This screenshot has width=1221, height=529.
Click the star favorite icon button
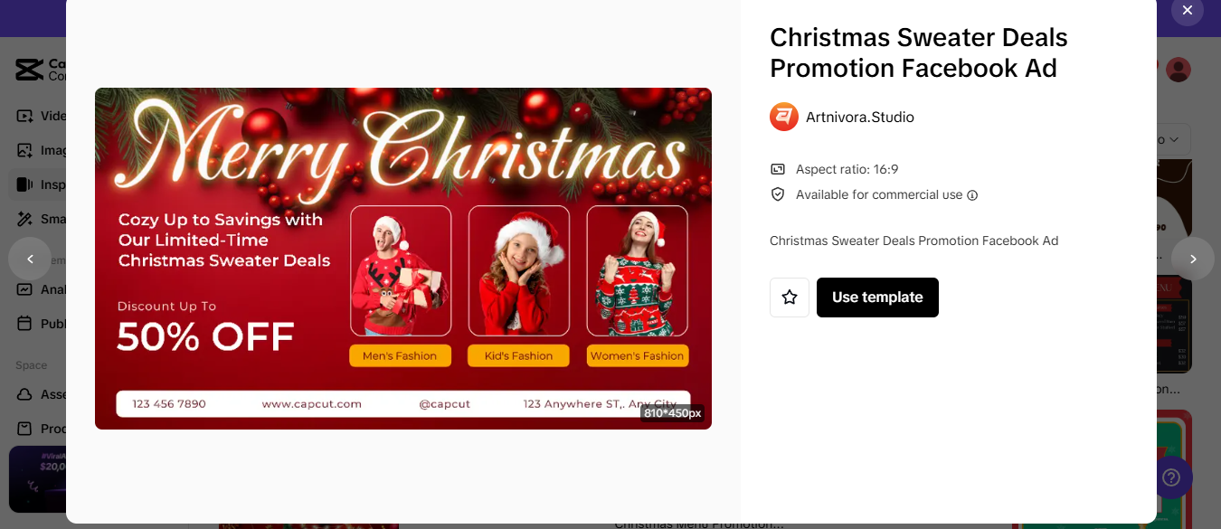[x=790, y=298]
